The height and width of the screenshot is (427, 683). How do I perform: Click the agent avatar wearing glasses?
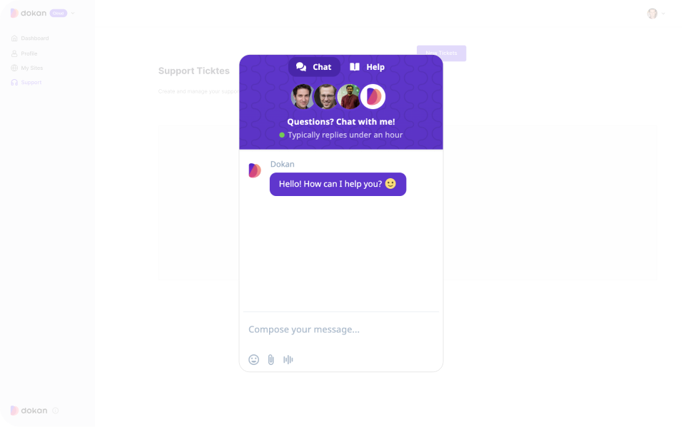pyautogui.click(x=325, y=96)
